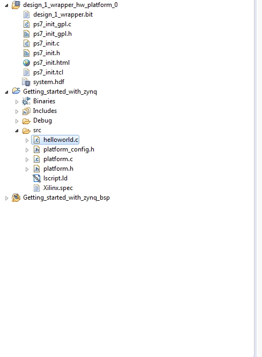262x357 pixels.
Task: Collapse the Getting_started_with_zynq project tree
Action: pyautogui.click(x=6, y=92)
